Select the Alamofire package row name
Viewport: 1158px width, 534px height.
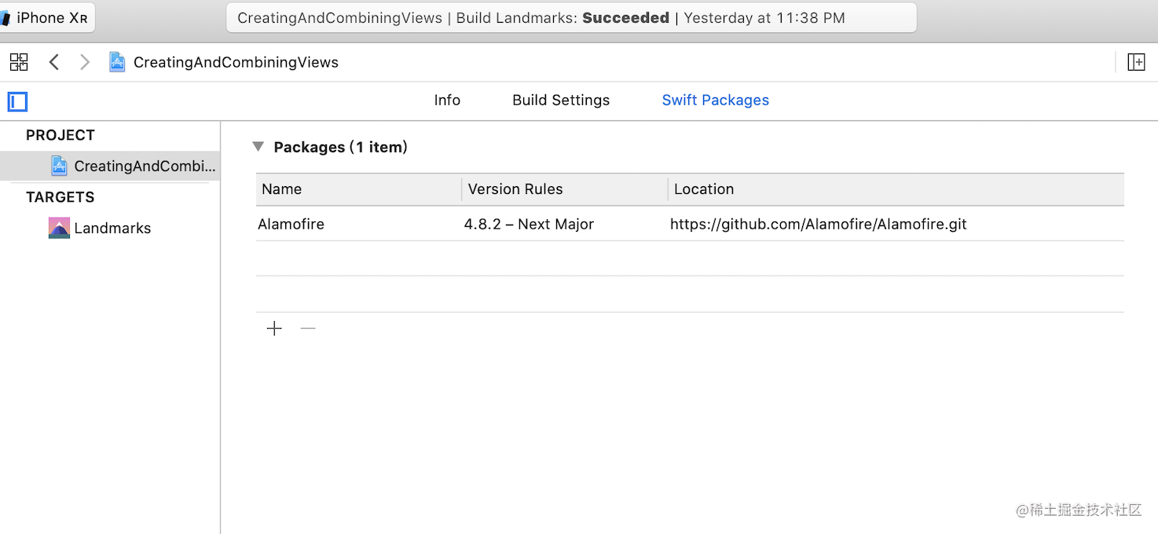coord(291,224)
